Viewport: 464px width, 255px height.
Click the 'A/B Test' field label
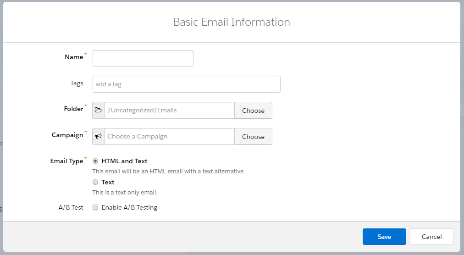click(x=71, y=207)
